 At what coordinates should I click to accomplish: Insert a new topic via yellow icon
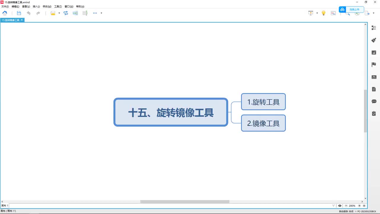(53, 13)
